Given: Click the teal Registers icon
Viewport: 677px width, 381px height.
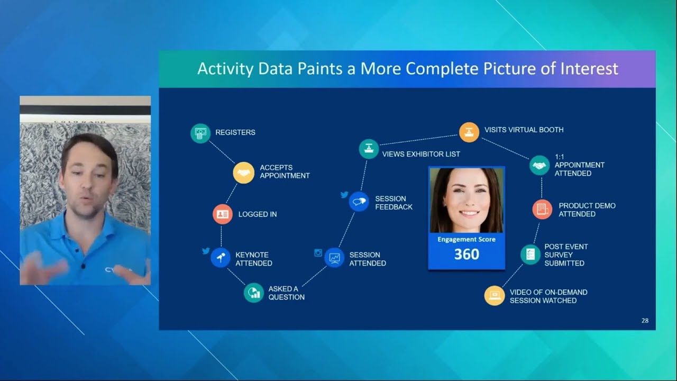Looking at the screenshot, I should pyautogui.click(x=200, y=133).
